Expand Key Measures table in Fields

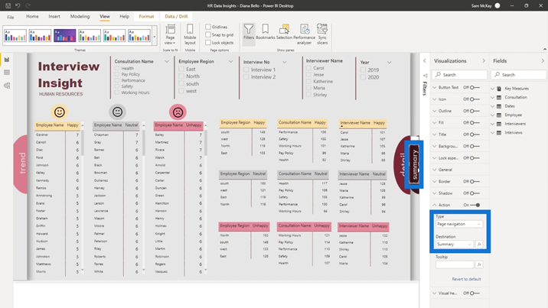pyautogui.click(x=492, y=89)
